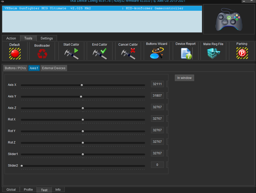Activate the Parking icon

[x=242, y=53]
